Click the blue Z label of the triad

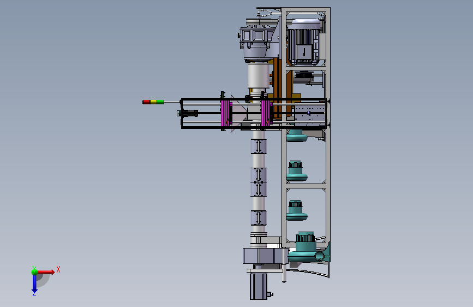pos(34,293)
